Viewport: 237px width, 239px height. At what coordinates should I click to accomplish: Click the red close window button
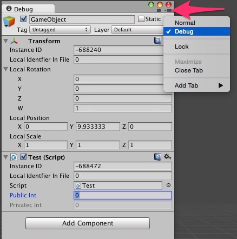(168, 5)
